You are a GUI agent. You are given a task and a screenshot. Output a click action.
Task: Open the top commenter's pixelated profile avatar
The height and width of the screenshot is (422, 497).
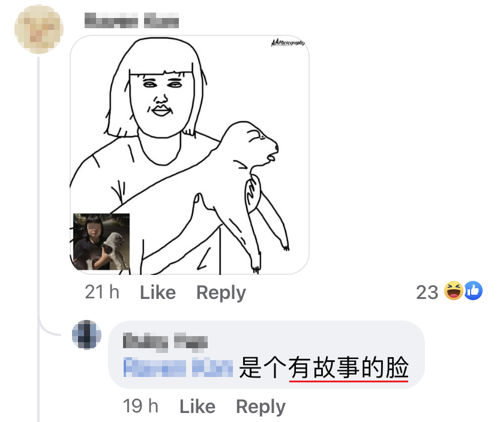[x=39, y=29]
